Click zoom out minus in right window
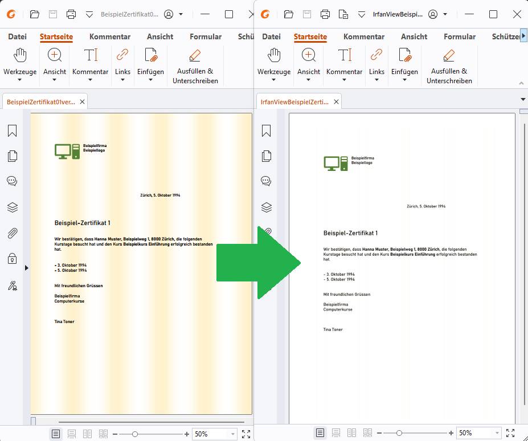 379,433
